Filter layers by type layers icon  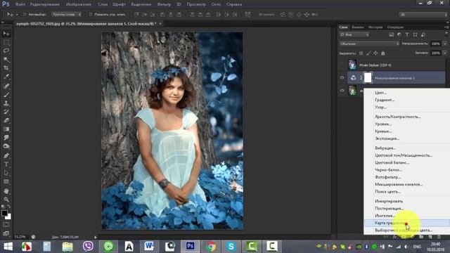coord(407,34)
